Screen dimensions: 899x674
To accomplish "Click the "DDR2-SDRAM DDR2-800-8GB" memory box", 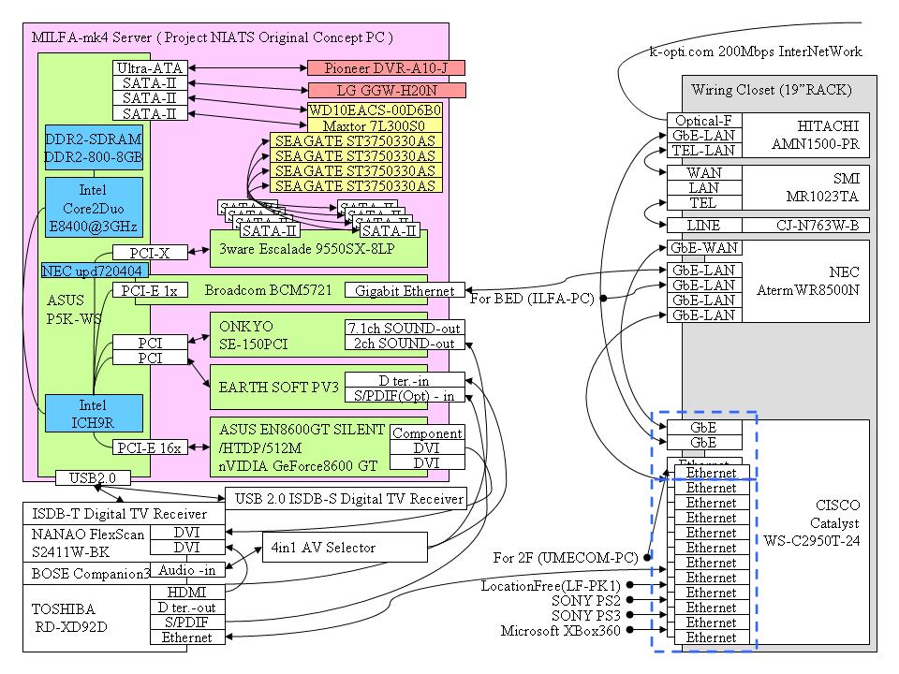I will click(x=94, y=148).
